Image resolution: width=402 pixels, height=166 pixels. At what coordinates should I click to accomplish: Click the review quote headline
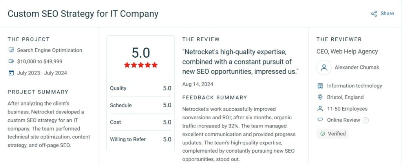pos(240,62)
